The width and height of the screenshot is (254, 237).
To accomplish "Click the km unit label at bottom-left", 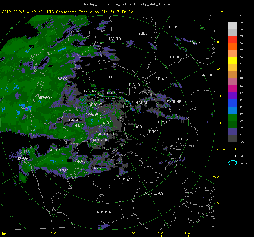I will tap(4, 234).
